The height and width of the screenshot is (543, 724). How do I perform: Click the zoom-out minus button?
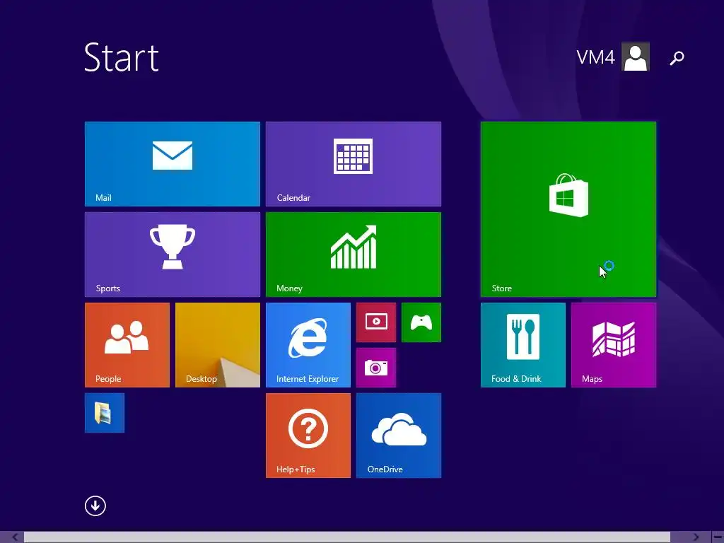pyautogui.click(x=717, y=537)
